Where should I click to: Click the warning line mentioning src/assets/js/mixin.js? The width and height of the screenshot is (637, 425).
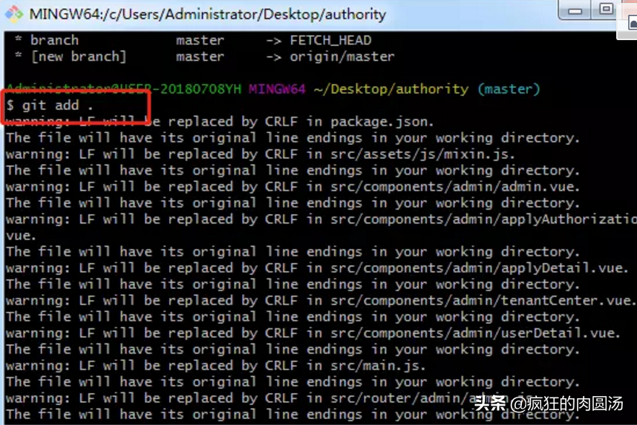tap(261, 154)
